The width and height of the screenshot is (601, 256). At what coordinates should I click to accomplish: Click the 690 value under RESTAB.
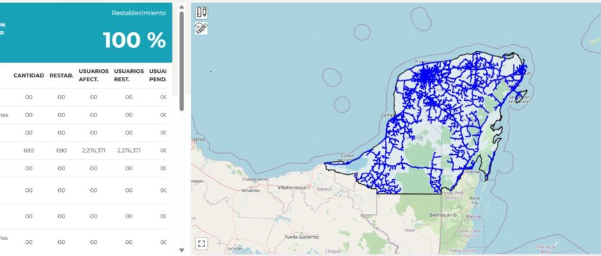coord(61,150)
